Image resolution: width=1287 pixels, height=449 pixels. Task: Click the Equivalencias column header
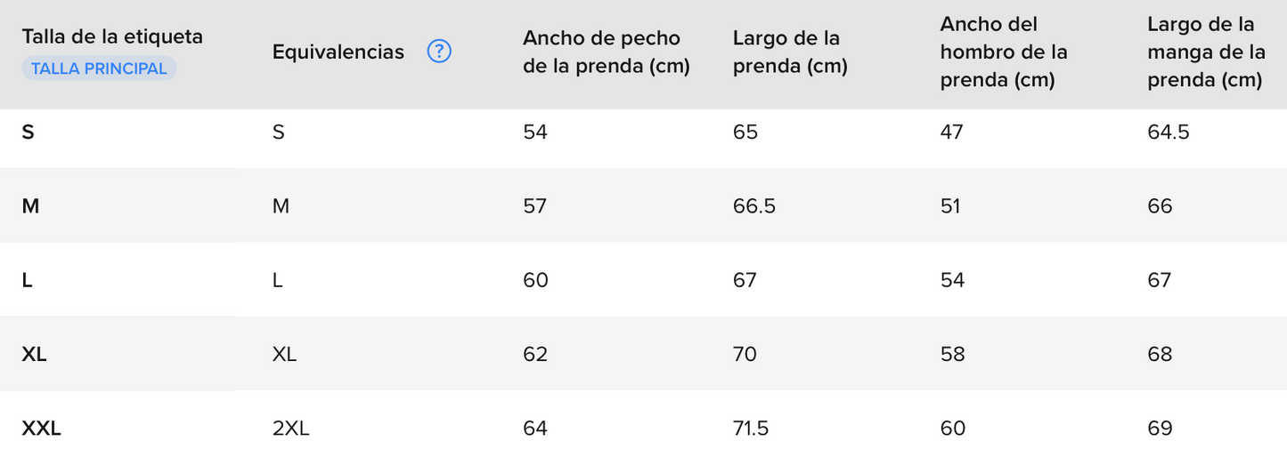[x=338, y=52]
